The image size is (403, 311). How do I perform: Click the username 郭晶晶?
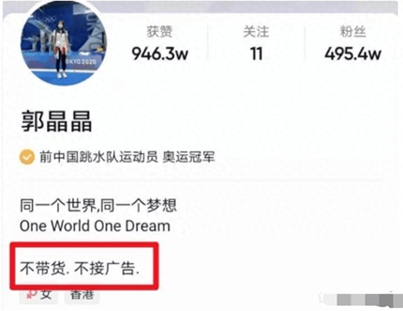[56, 122]
